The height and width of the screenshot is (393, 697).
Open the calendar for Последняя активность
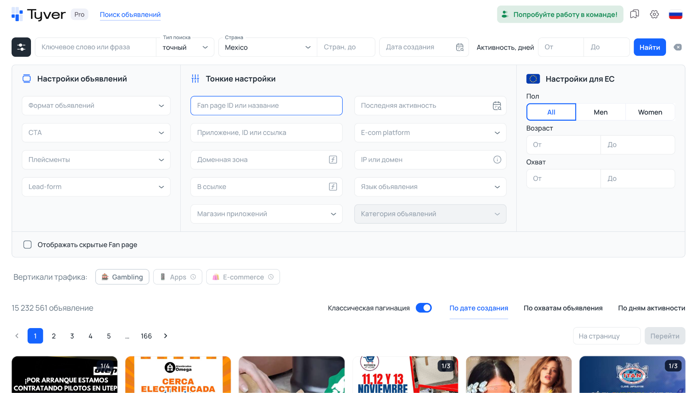(x=497, y=105)
